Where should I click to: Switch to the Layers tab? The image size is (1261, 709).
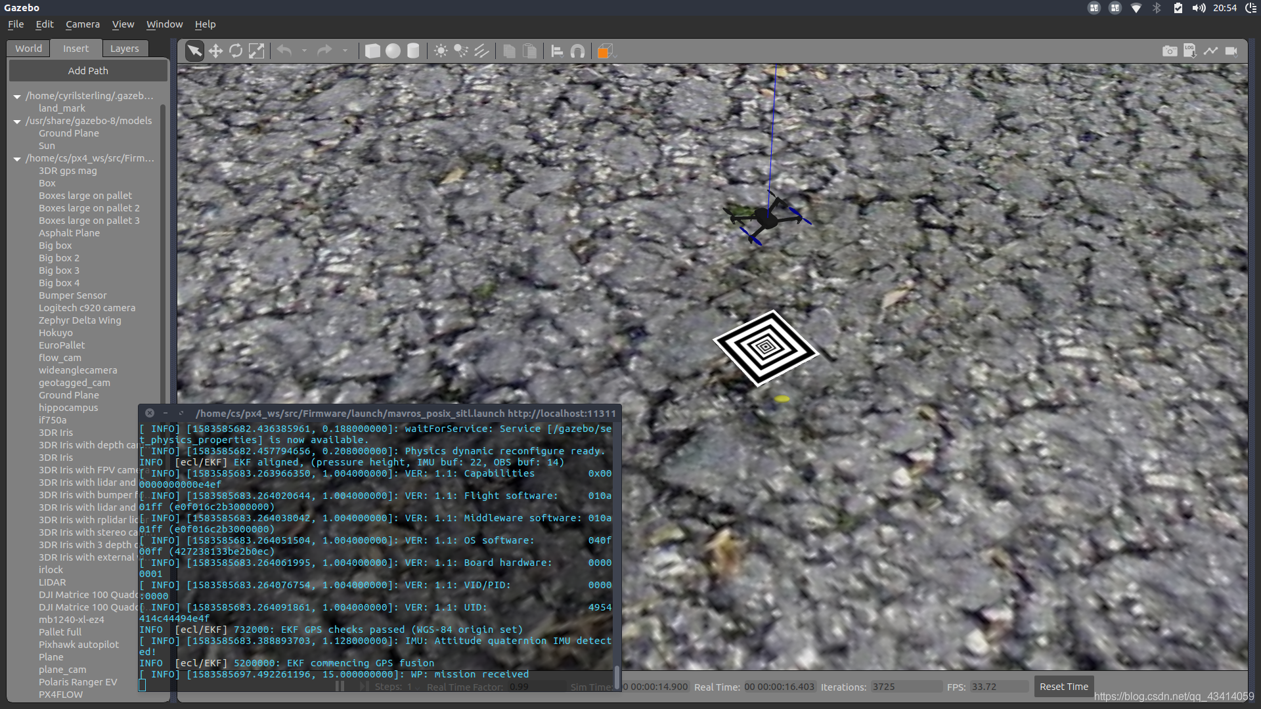125,49
